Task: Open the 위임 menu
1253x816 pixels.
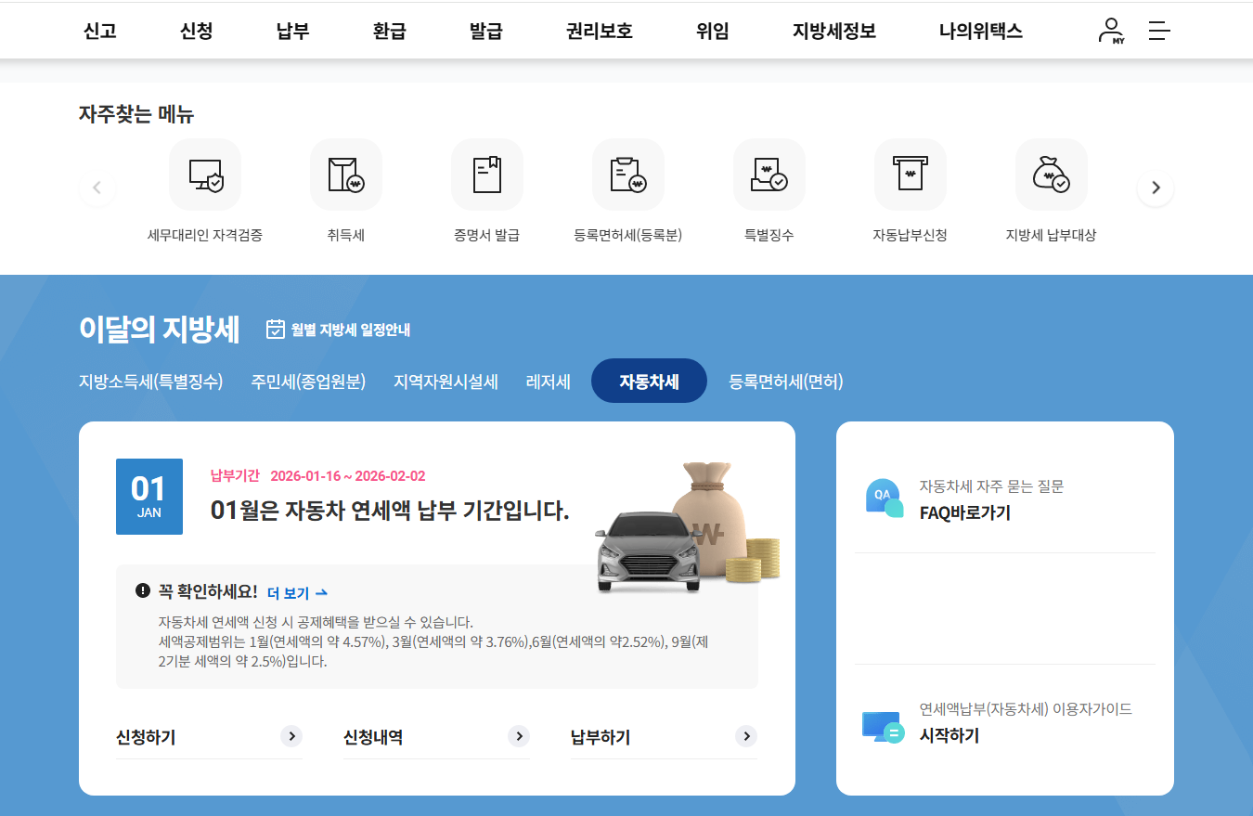Action: 713,31
